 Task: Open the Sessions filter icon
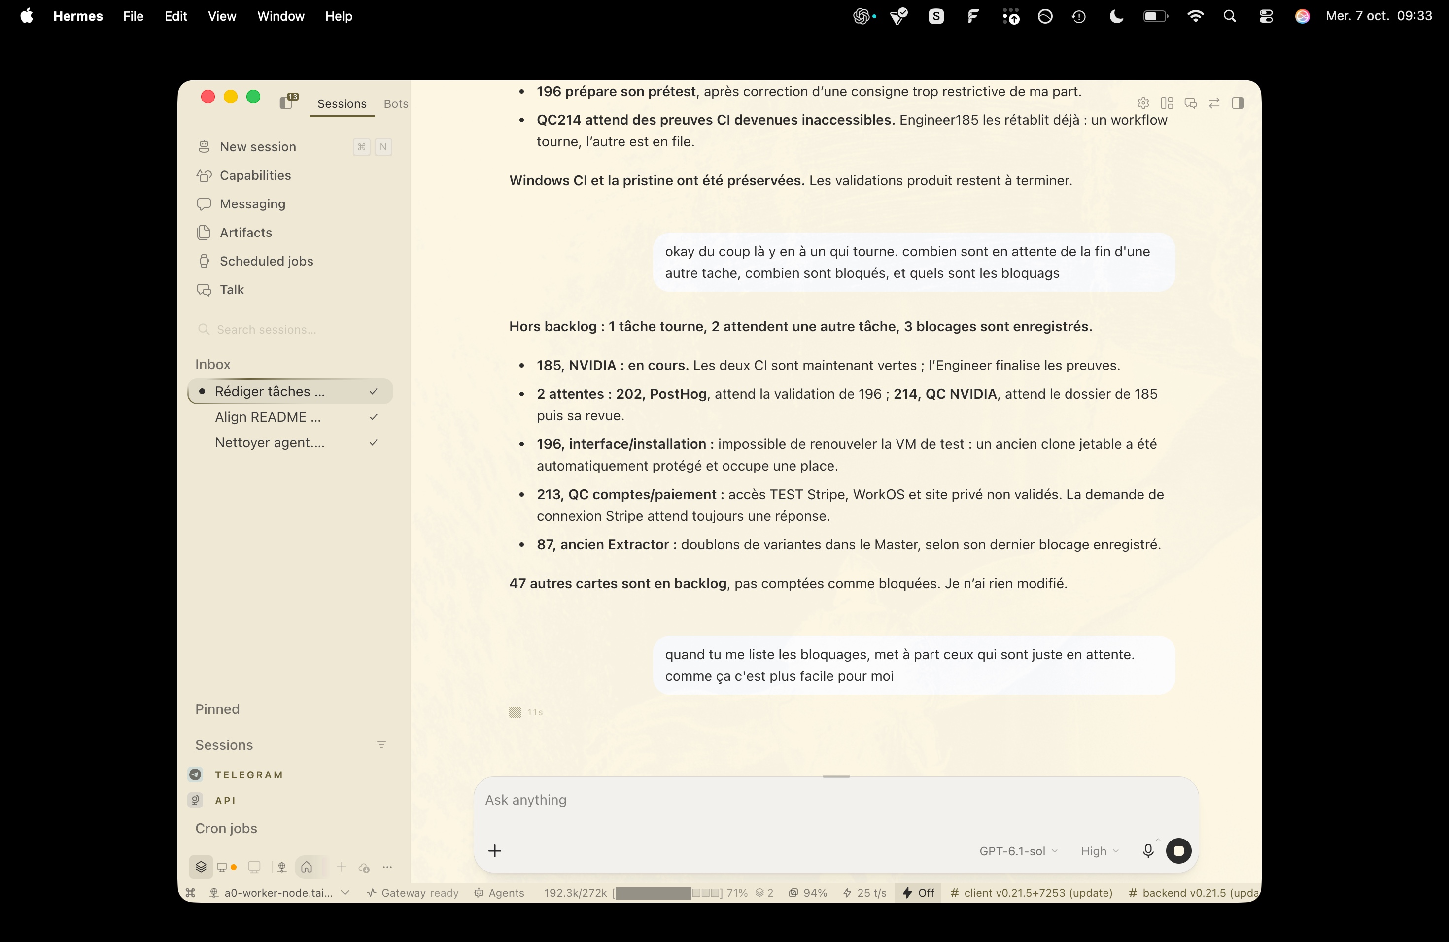382,745
